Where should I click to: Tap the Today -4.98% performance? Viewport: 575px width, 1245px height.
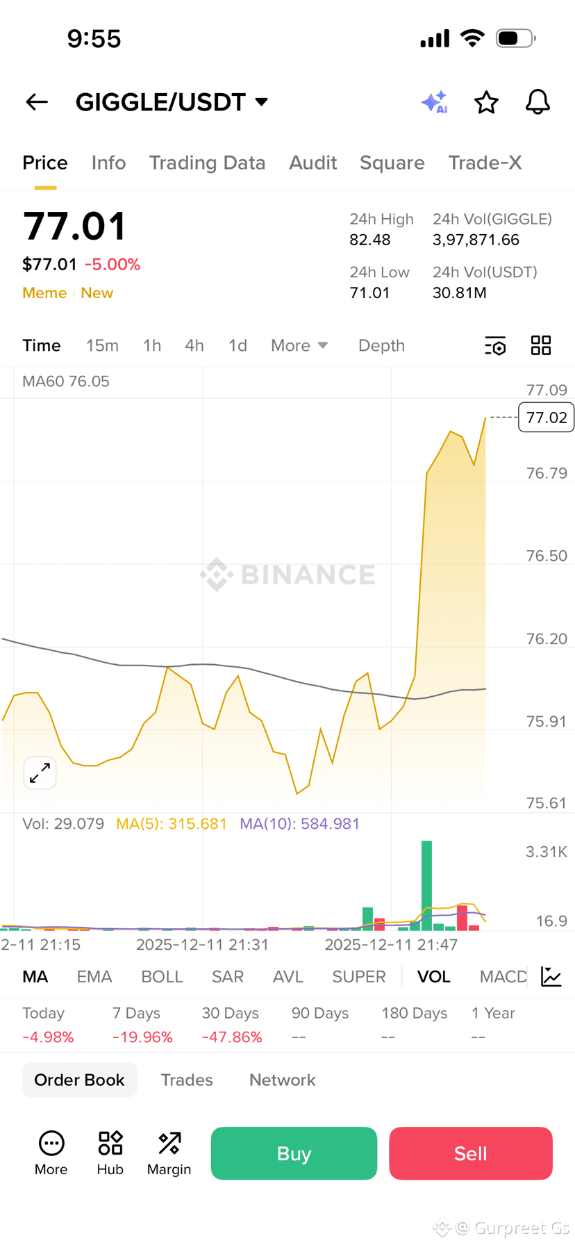coord(48,1025)
